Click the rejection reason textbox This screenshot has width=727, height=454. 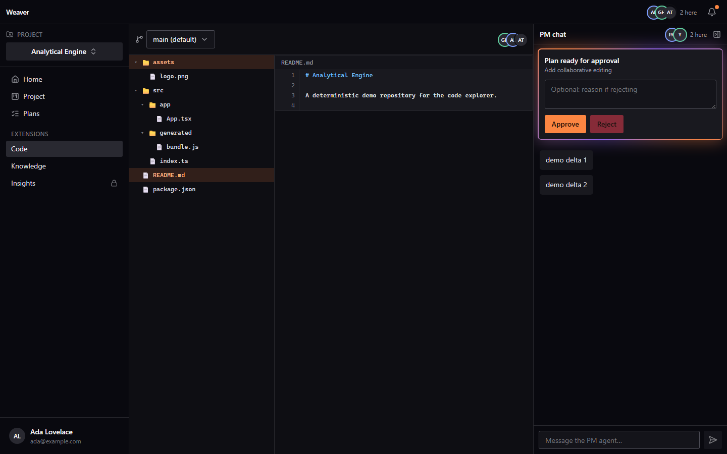631,94
